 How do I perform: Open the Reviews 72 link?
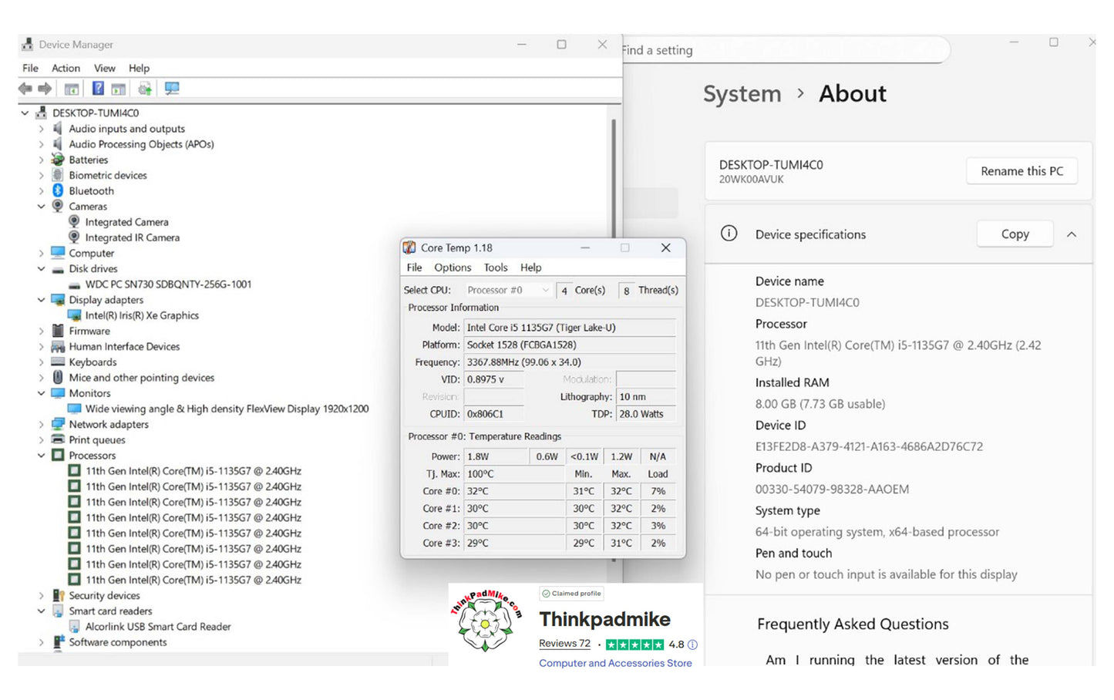pos(564,644)
